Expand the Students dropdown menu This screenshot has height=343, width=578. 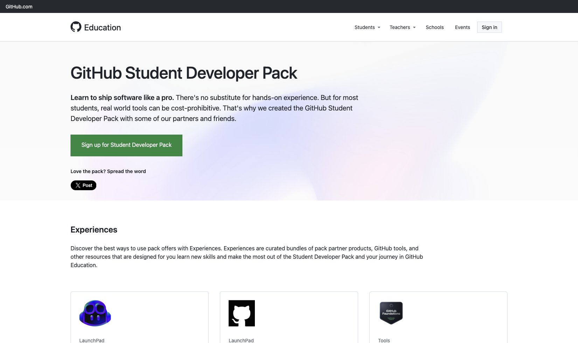367,27
